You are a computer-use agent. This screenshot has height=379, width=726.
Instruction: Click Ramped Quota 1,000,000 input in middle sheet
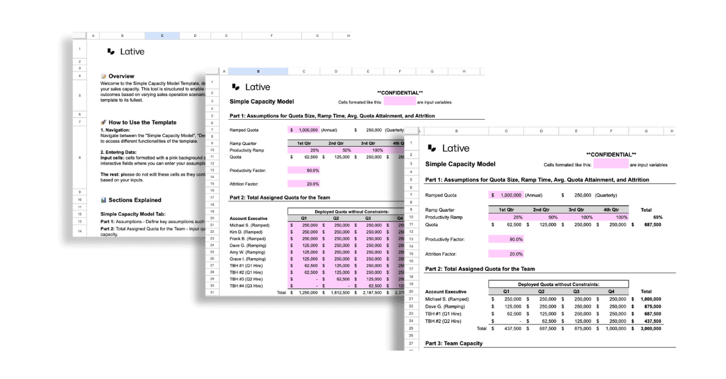(304, 130)
